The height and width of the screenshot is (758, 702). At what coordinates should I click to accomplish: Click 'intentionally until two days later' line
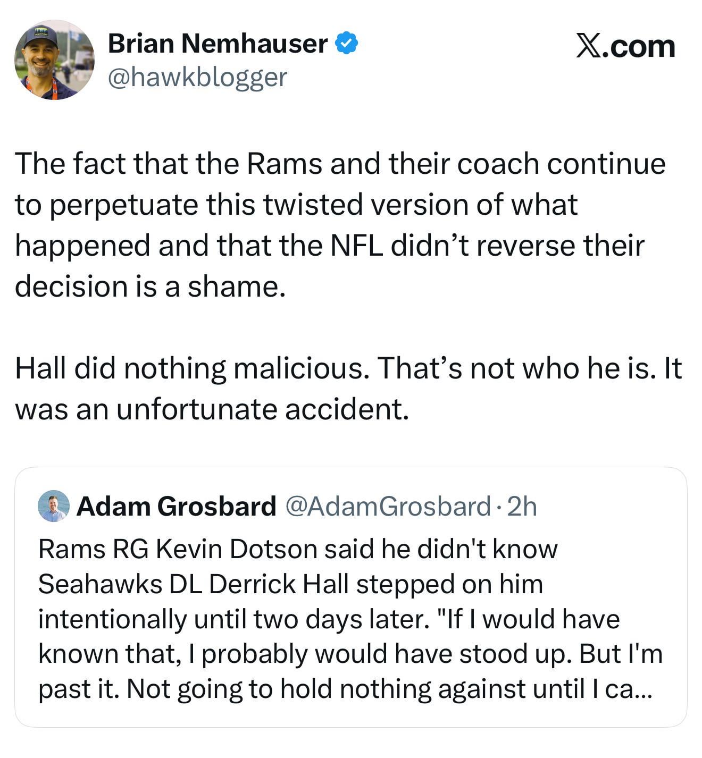point(233,619)
